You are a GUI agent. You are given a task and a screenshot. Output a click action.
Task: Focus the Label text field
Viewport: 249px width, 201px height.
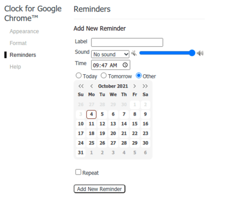tap(127, 42)
